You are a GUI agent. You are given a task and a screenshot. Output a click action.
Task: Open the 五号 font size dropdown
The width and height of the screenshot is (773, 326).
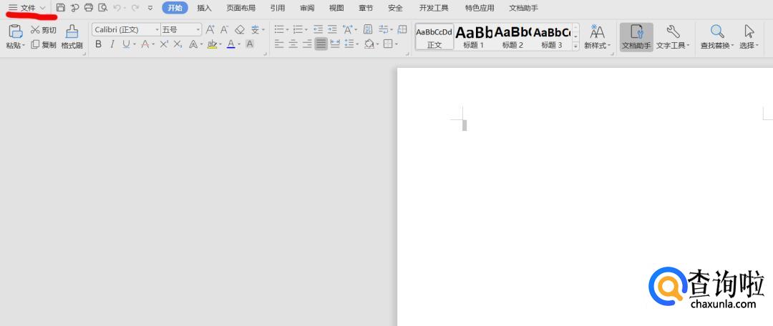[180, 30]
